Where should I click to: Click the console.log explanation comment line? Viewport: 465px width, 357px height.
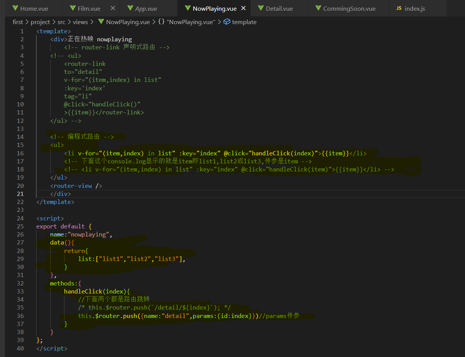tap(188, 161)
